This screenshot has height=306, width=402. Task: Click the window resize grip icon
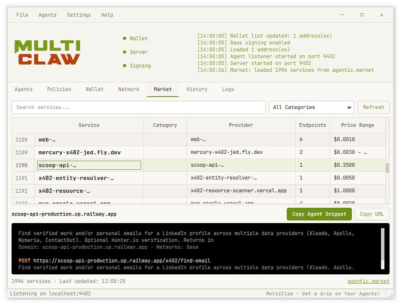[x=391, y=295]
